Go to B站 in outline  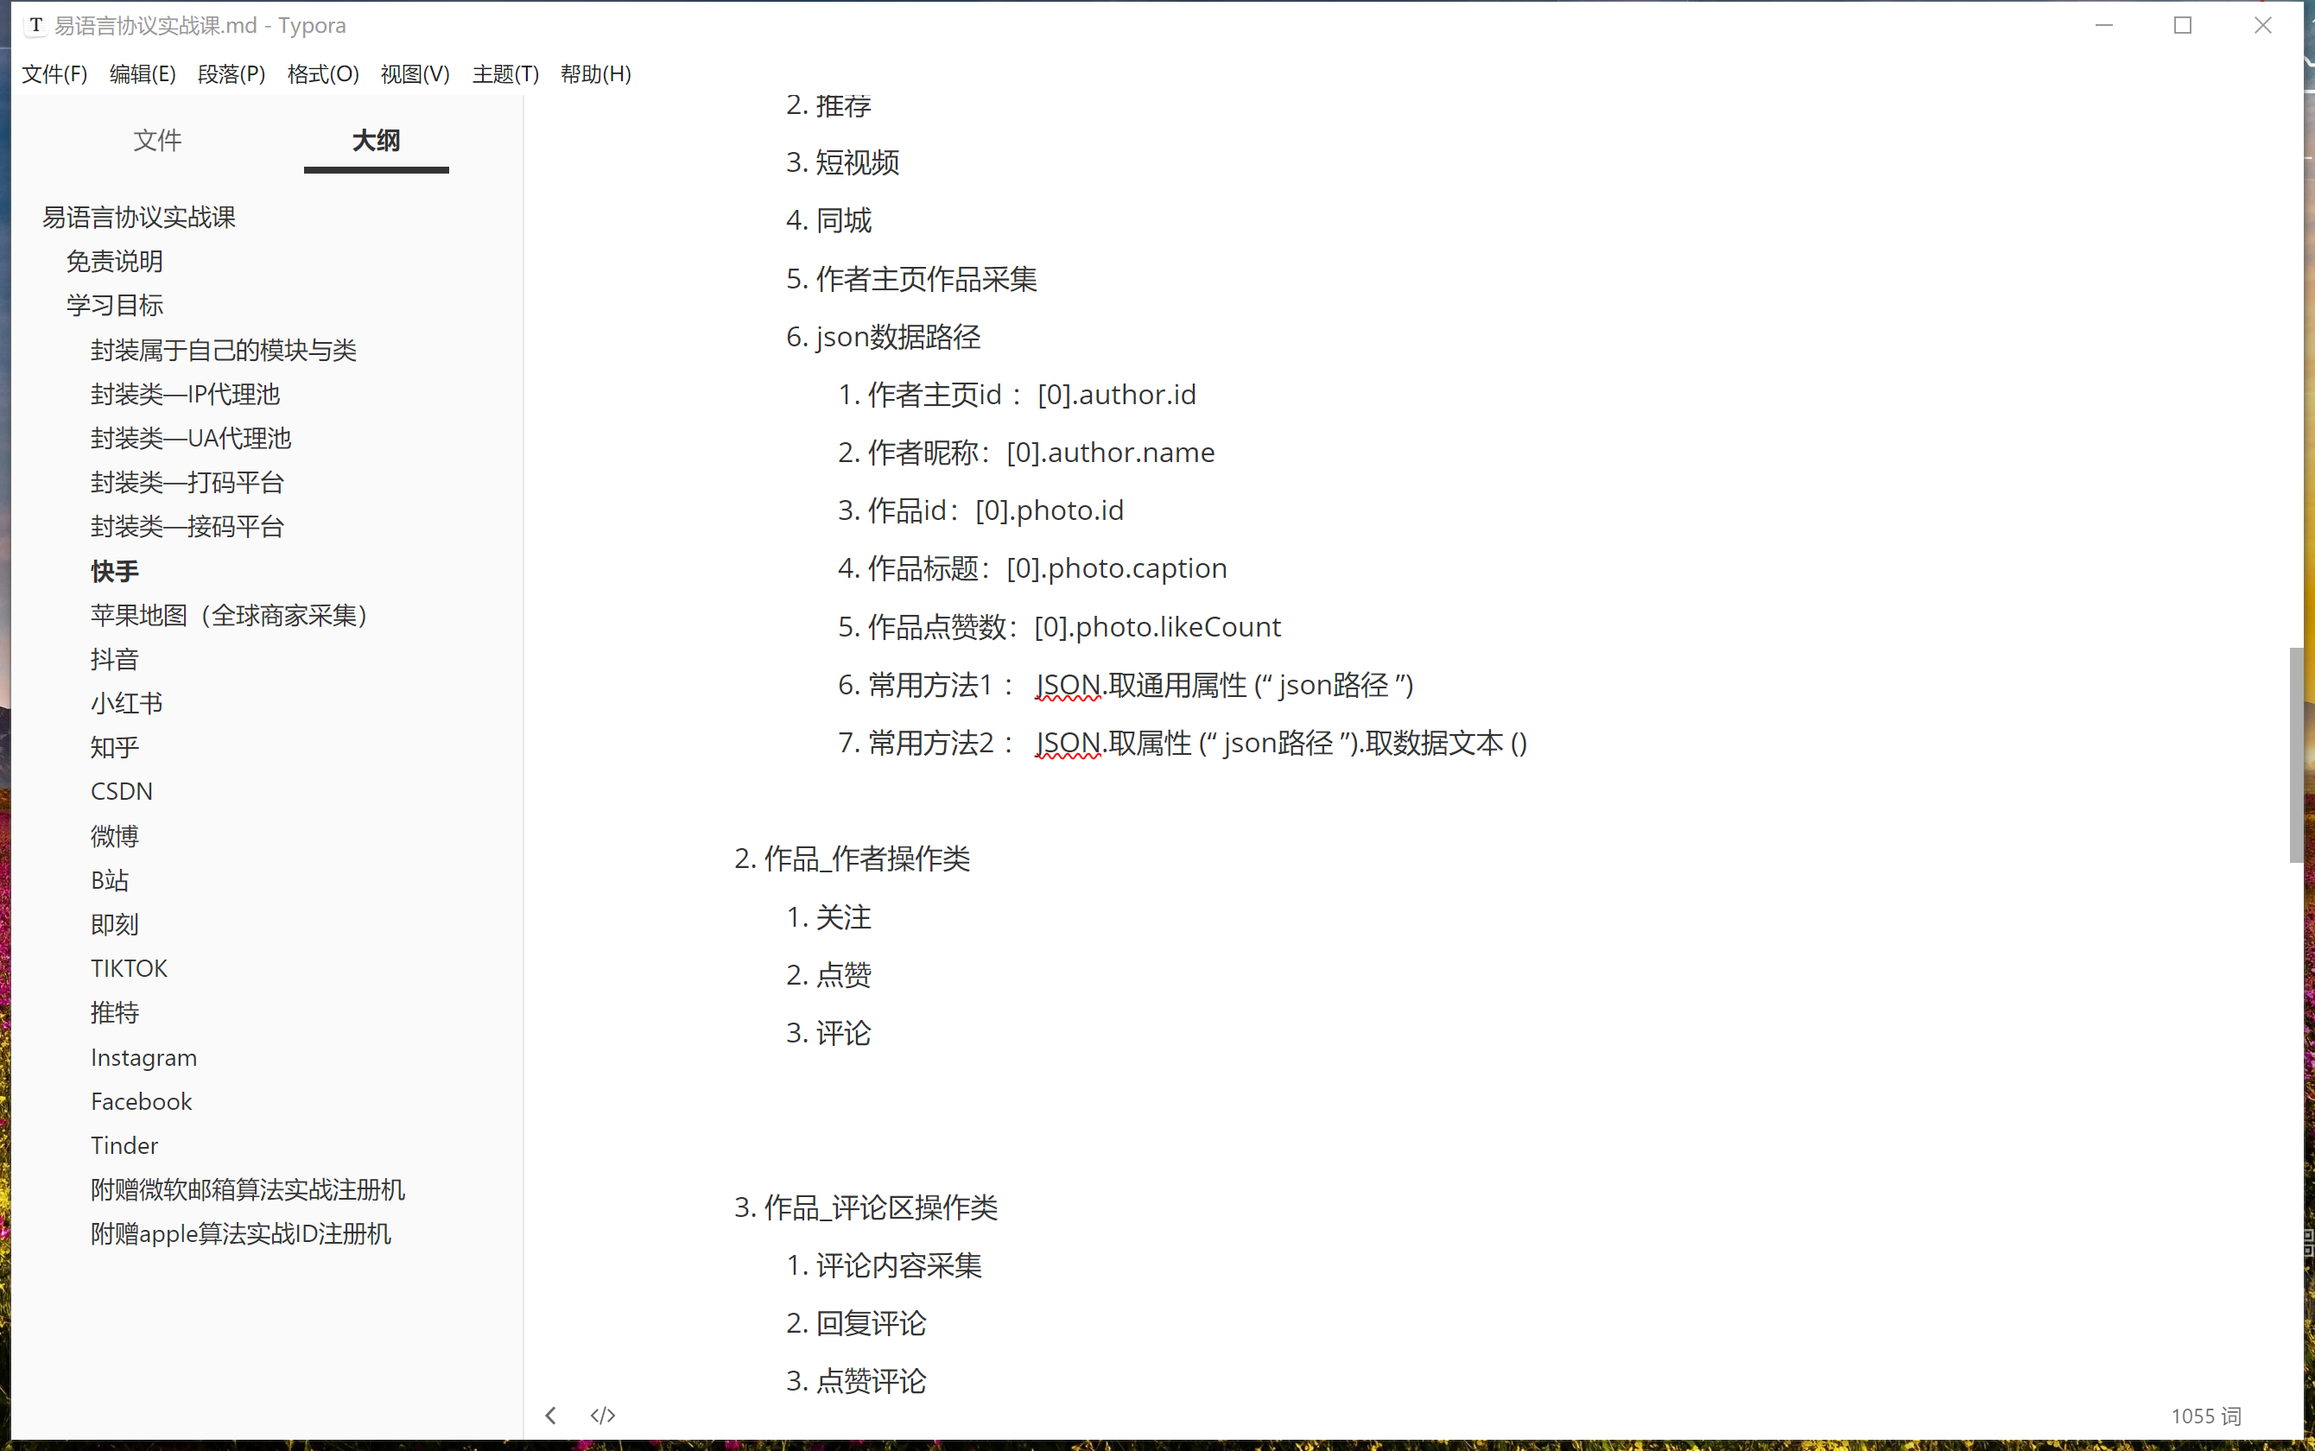(x=110, y=881)
